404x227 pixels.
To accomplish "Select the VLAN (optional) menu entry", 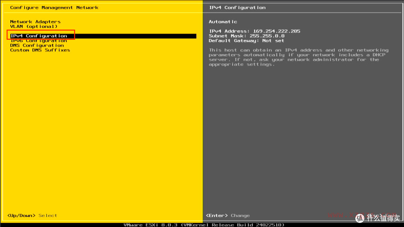I will [34, 27].
